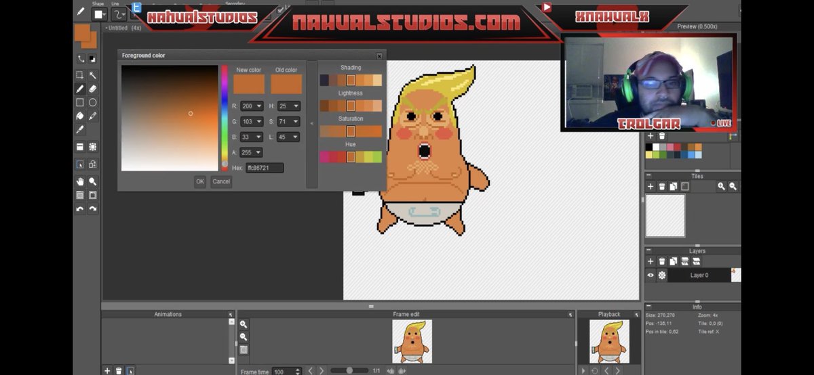Open the H hue value dropdown

[x=296, y=106]
